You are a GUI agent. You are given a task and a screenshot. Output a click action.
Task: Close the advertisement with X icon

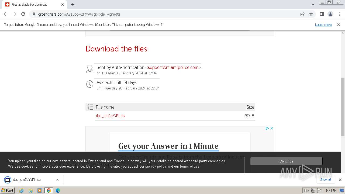[x=272, y=128]
